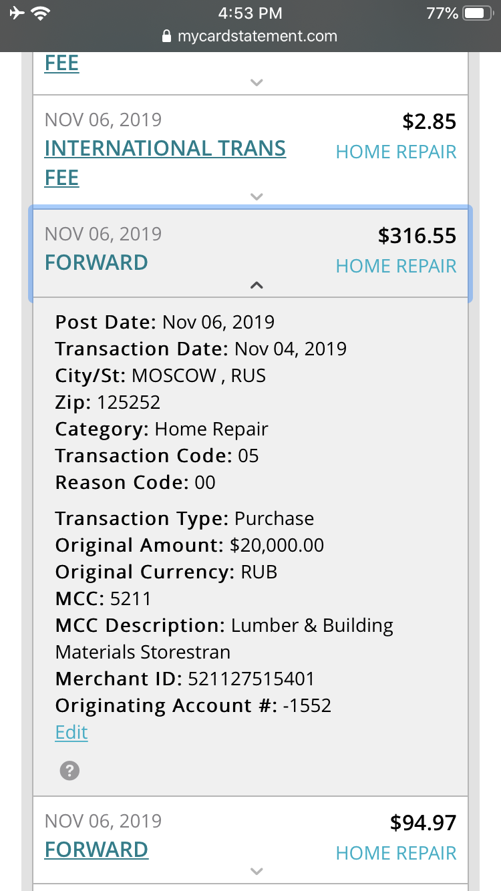The image size is (501, 891).
Task: Tap the battery icon in status bar
Action: click(x=477, y=13)
